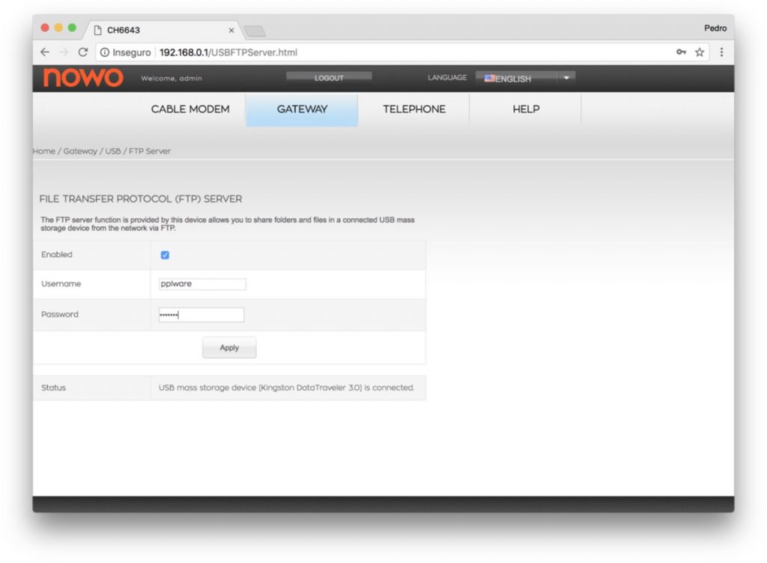Click inside the Username input field
The width and height of the screenshot is (767, 563).
tap(201, 283)
